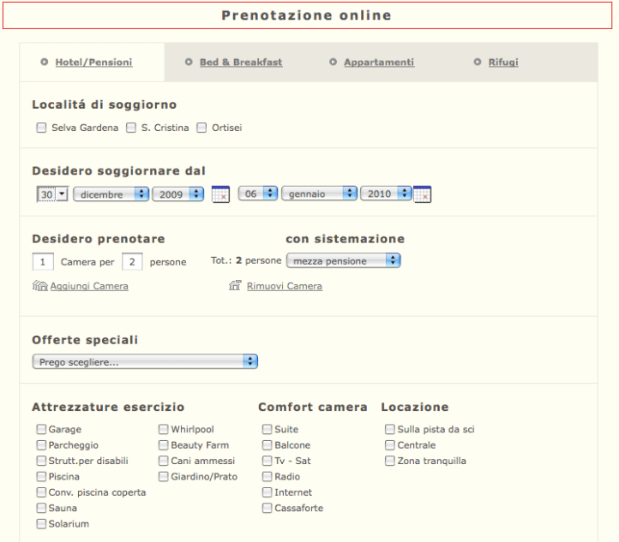The height and width of the screenshot is (542, 619).
Task: Toggle Sulla pista da sci checkbox
Action: tap(390, 430)
